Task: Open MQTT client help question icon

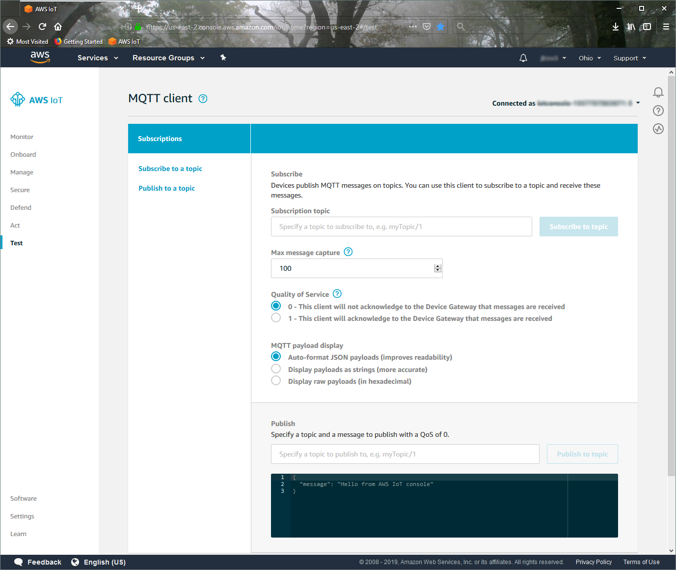Action: (x=203, y=99)
